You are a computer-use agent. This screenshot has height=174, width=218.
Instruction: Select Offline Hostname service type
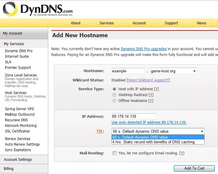(114, 101)
